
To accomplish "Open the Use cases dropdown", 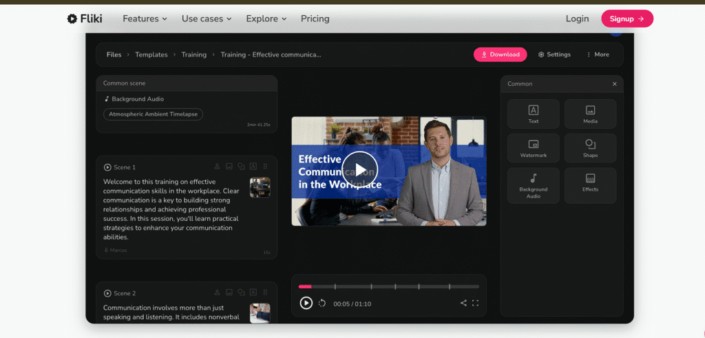I will pos(207,19).
